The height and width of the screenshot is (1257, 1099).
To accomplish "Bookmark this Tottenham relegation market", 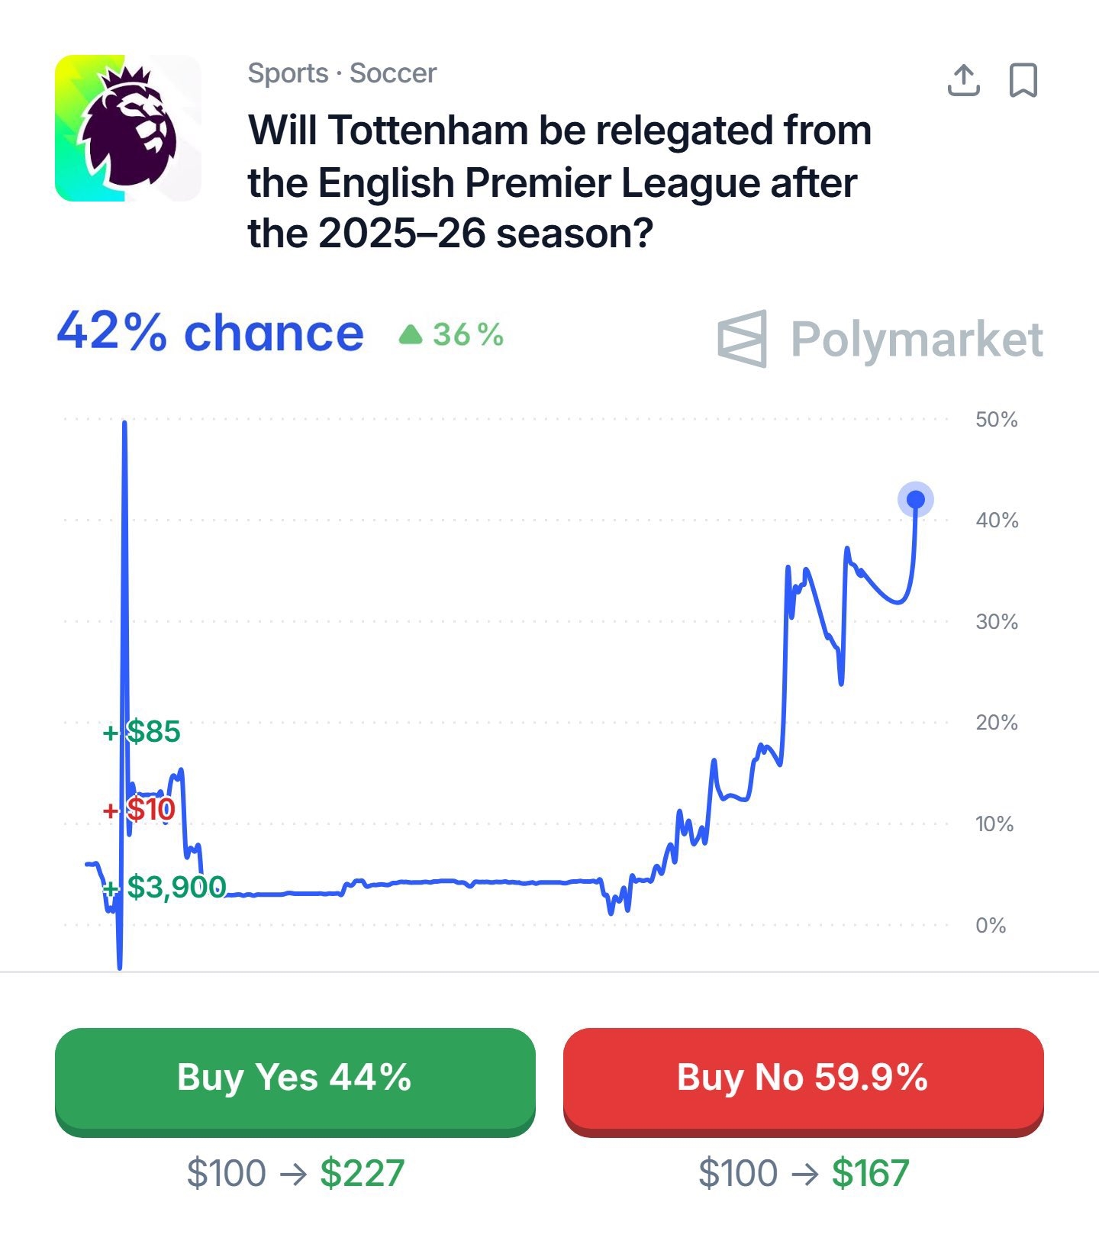I will click(1023, 80).
